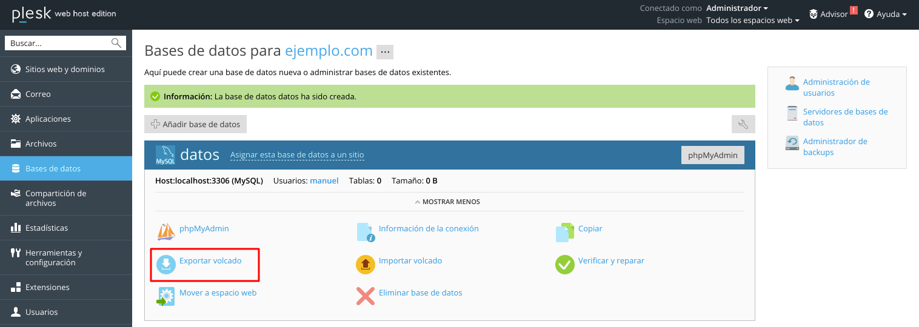Click the Copiar database icon
Screen dimensions: 919x327
coord(564,232)
